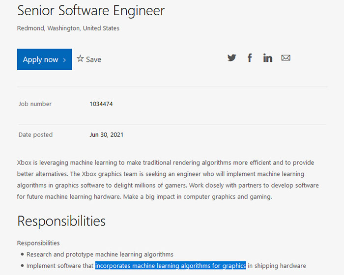Click the small Responsibilities subheading

click(x=38, y=243)
